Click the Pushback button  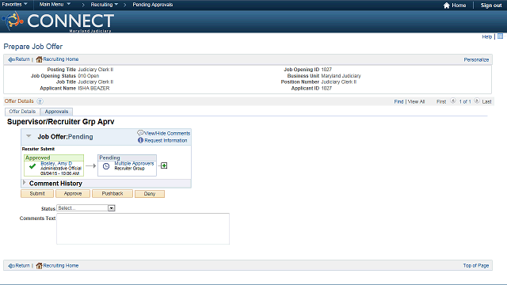[x=112, y=193]
